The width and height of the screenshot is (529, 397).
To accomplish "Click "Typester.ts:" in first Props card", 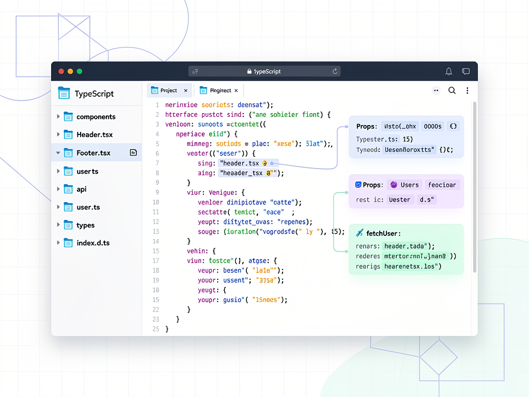I will [378, 140].
